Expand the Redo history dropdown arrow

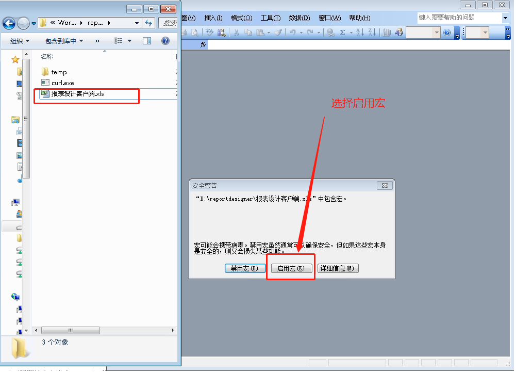(319, 33)
